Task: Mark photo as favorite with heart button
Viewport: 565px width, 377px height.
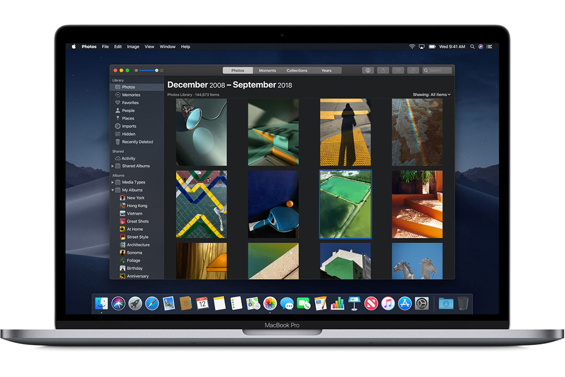Action: coord(398,70)
